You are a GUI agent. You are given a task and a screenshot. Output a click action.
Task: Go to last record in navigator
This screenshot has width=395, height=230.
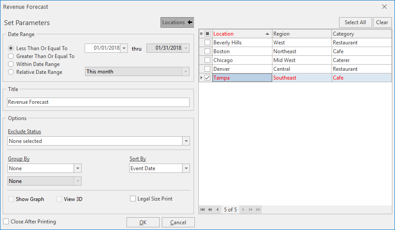[x=258, y=210]
